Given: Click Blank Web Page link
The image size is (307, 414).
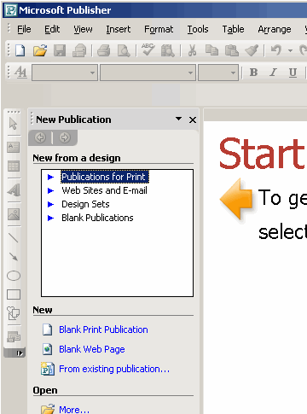Looking at the screenshot, I should pyautogui.click(x=92, y=349).
